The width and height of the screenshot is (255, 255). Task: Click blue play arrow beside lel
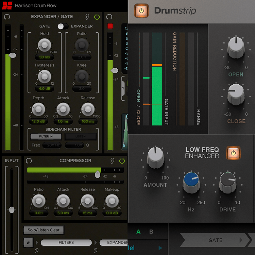coord(160,248)
